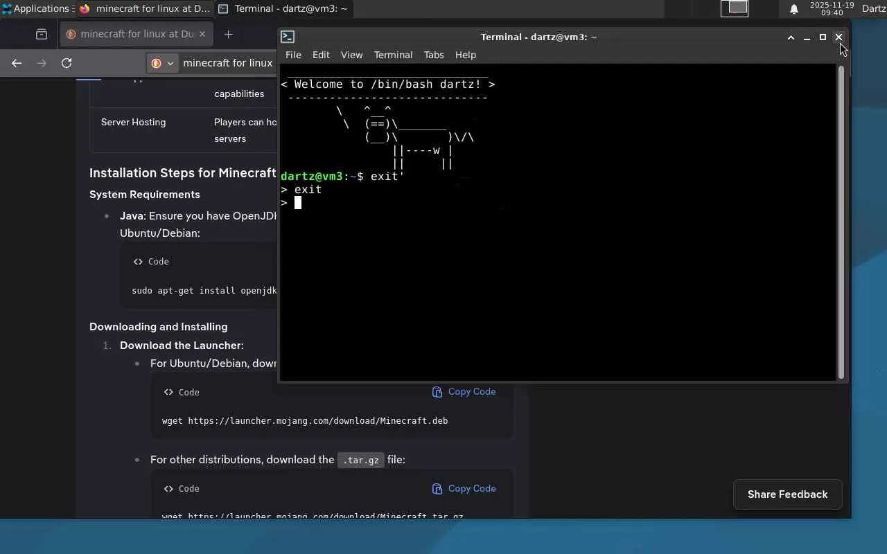887x554 pixels.
Task: Close the minecraft for linux browser tab
Action: [x=202, y=34]
